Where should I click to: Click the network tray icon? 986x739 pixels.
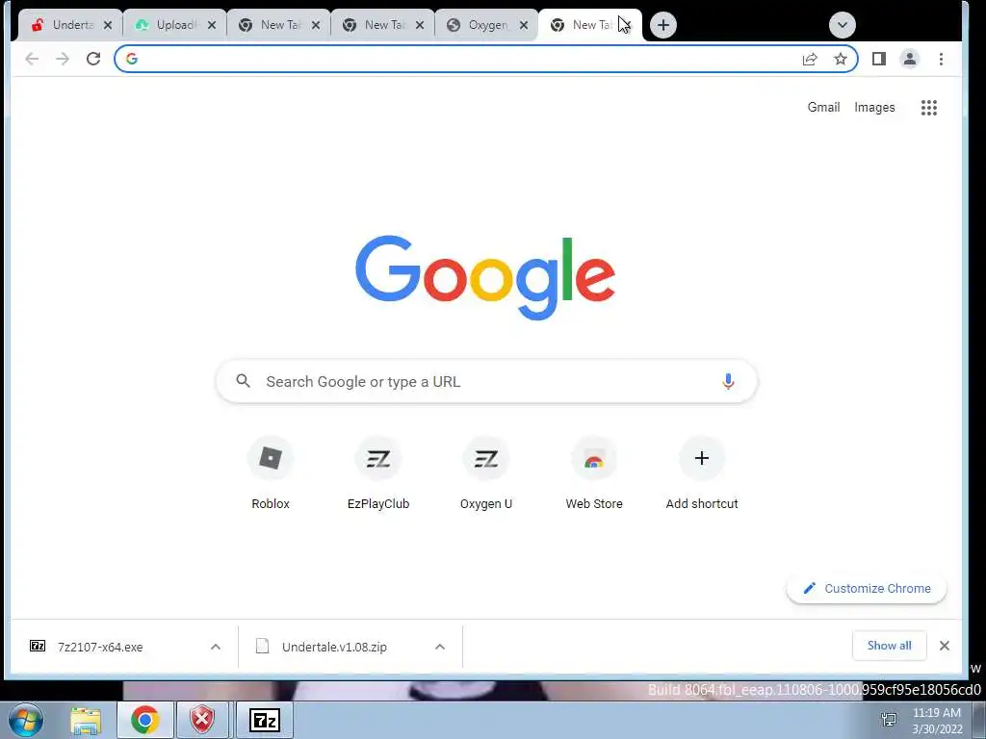click(889, 720)
